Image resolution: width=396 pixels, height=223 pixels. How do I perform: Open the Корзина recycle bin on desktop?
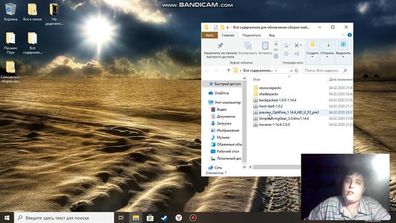(x=11, y=12)
